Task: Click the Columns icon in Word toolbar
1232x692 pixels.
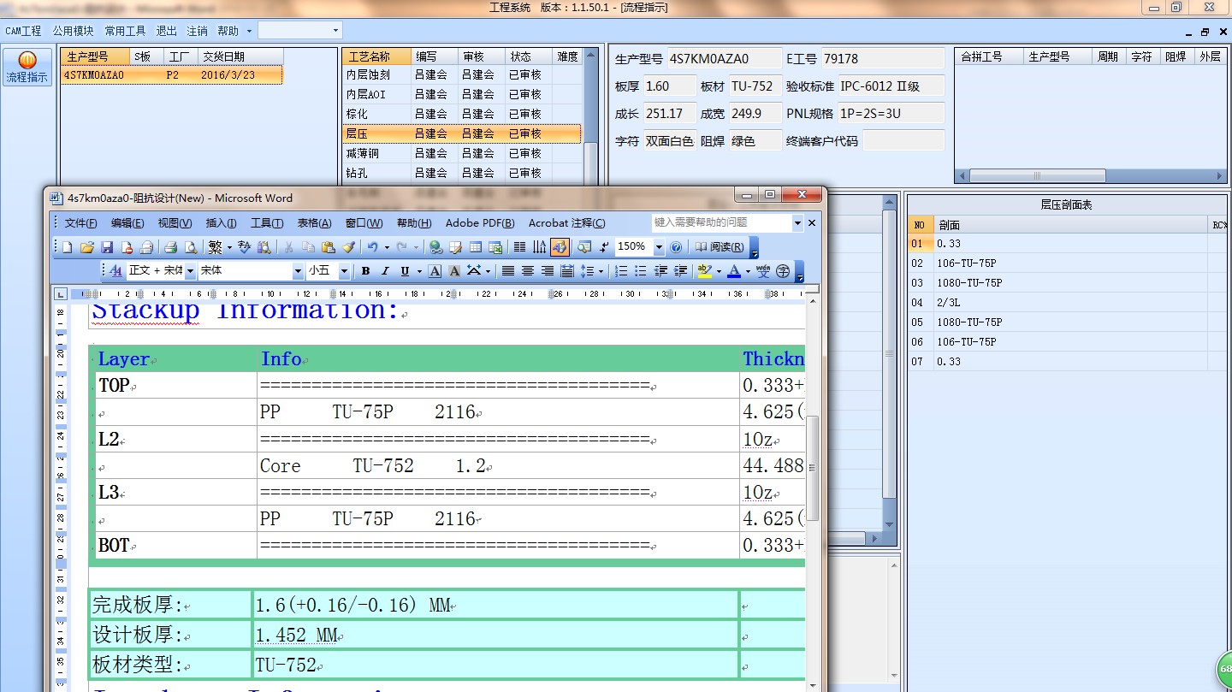Action: (x=519, y=247)
